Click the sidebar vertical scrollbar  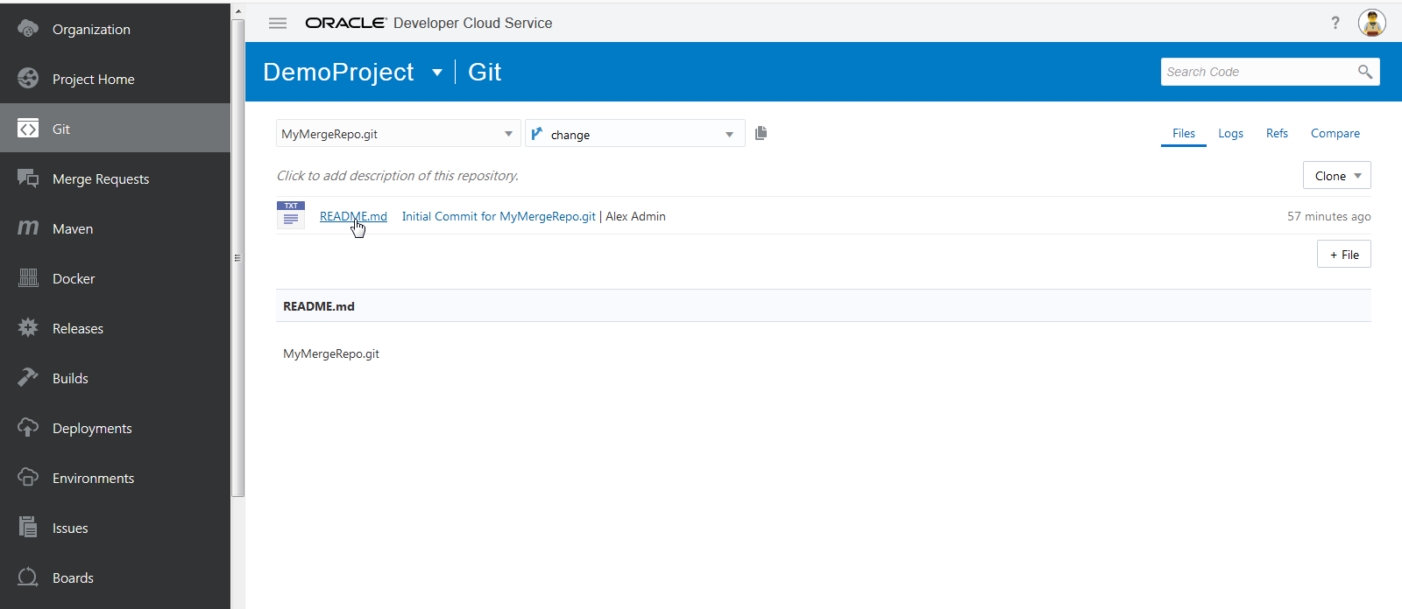(x=237, y=257)
